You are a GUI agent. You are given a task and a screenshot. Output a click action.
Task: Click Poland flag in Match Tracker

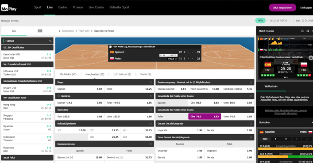[x=304, y=64]
